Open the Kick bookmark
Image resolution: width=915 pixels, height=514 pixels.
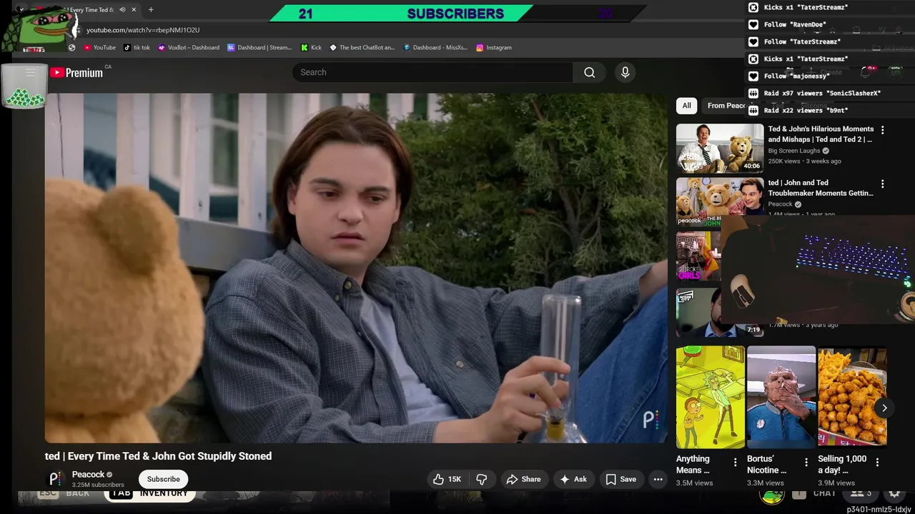tap(311, 48)
